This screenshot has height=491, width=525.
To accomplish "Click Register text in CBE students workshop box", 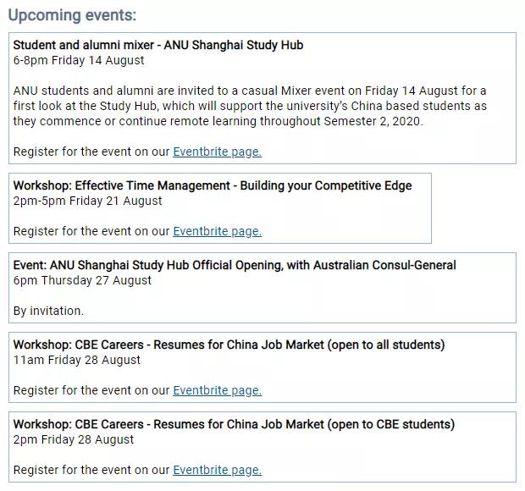I will [x=91, y=470].
